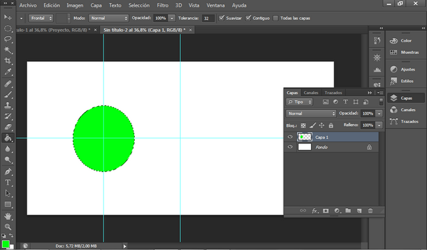
Task: Click the Tolerancia input field
Action: 208,18
